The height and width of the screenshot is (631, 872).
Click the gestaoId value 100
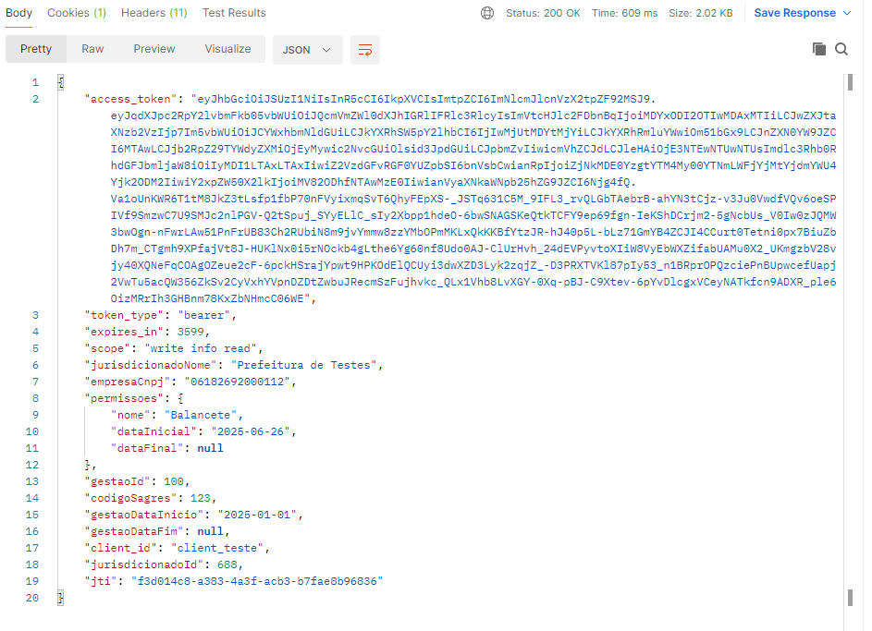click(174, 481)
